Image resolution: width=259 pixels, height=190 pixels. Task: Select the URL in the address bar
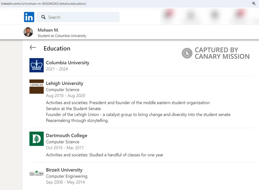[44, 4]
